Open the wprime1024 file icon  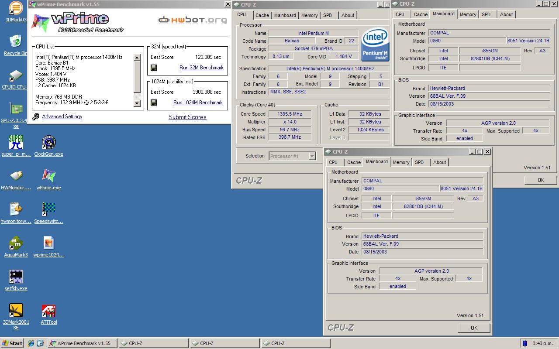click(48, 246)
